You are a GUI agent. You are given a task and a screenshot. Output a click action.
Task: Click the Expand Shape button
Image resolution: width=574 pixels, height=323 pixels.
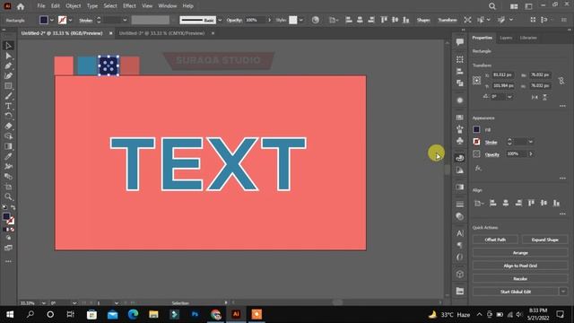coord(544,240)
